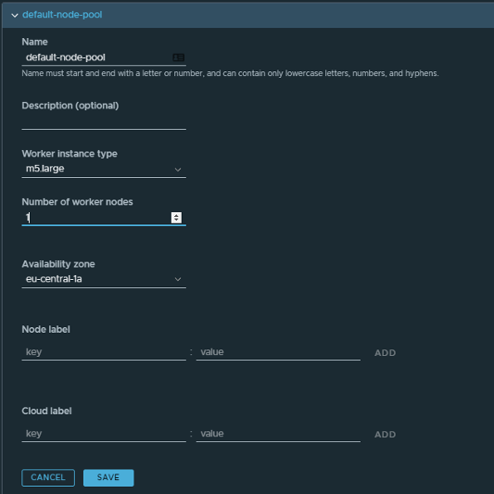Collapse the default-node-pool section chevron
The width and height of the screenshot is (494, 494).
[x=15, y=15]
